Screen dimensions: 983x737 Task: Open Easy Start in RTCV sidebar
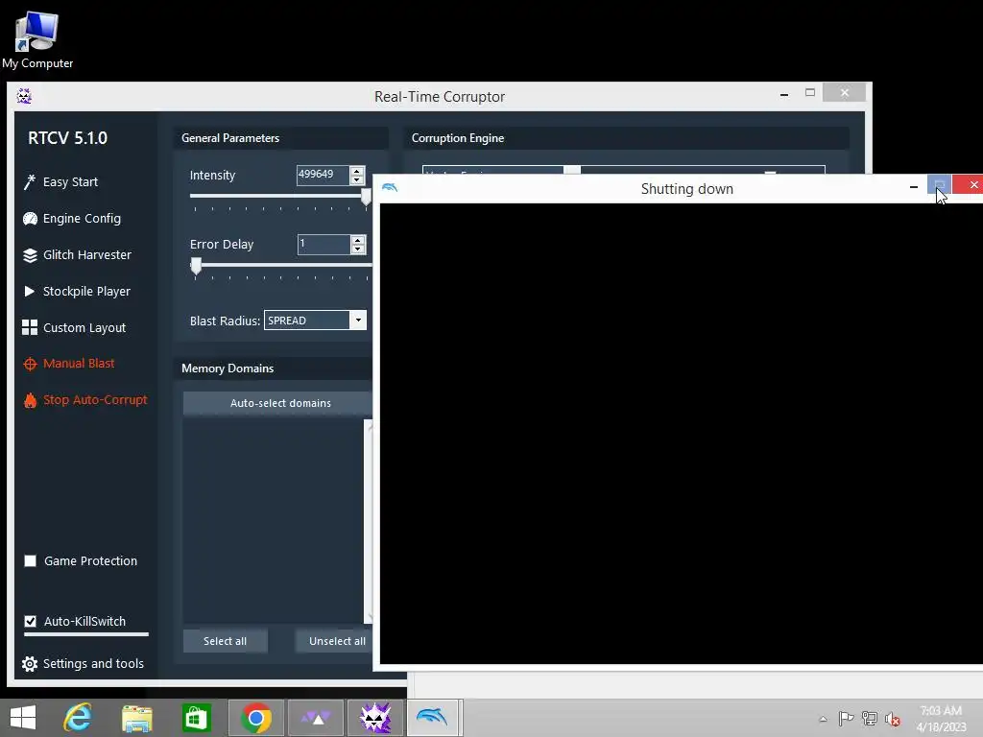pyautogui.click(x=70, y=181)
